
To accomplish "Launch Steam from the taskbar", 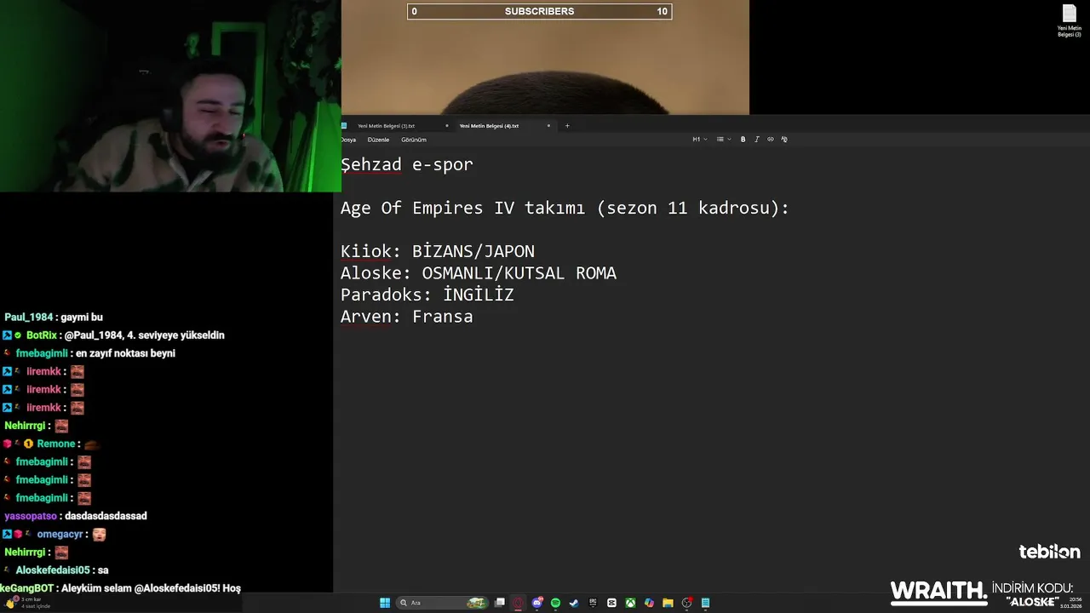I will click(x=574, y=603).
